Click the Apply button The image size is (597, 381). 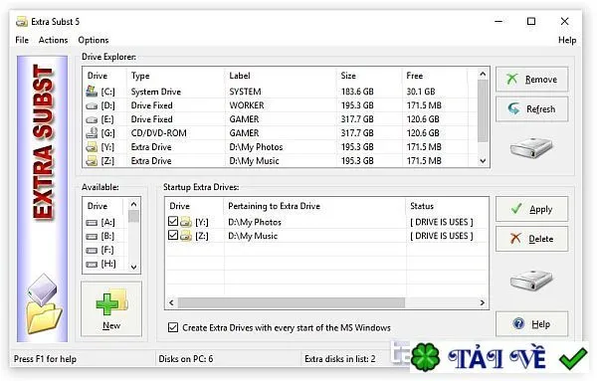tap(532, 209)
